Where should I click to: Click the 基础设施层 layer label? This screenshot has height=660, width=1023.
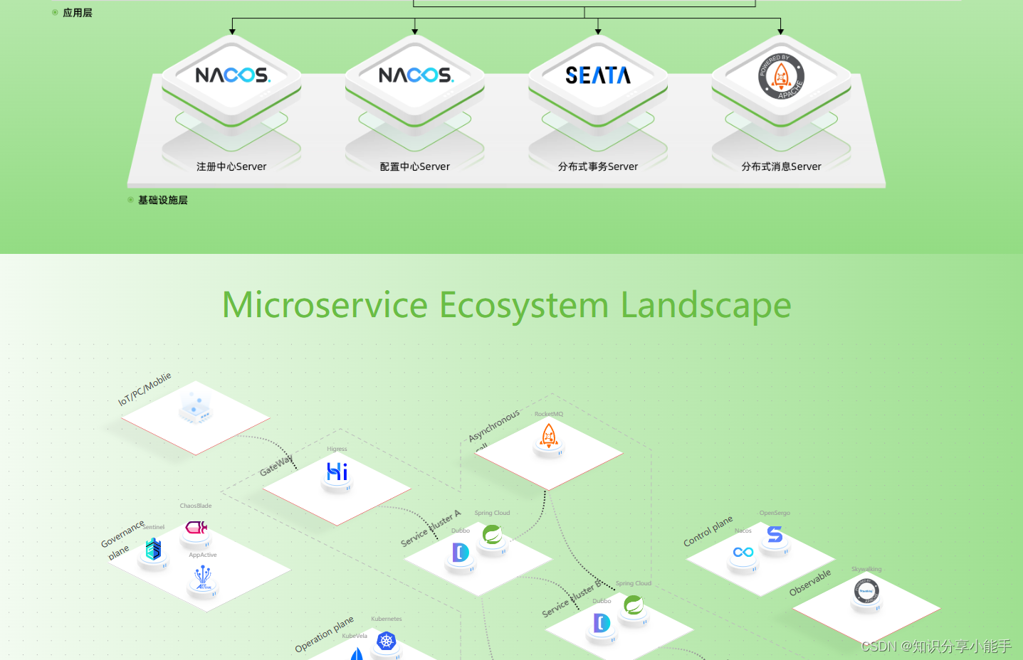[x=163, y=200]
